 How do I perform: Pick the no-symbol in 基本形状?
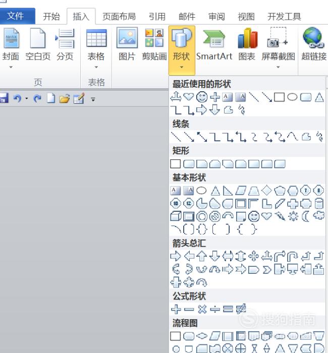(x=214, y=216)
